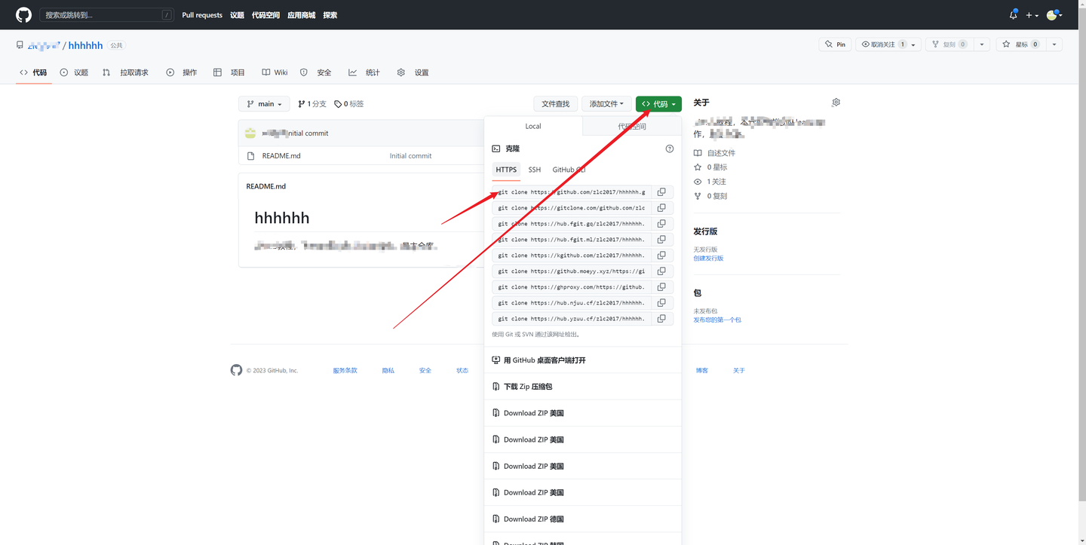
Task: Click the GitHub logo in the top left
Action: tap(23, 14)
